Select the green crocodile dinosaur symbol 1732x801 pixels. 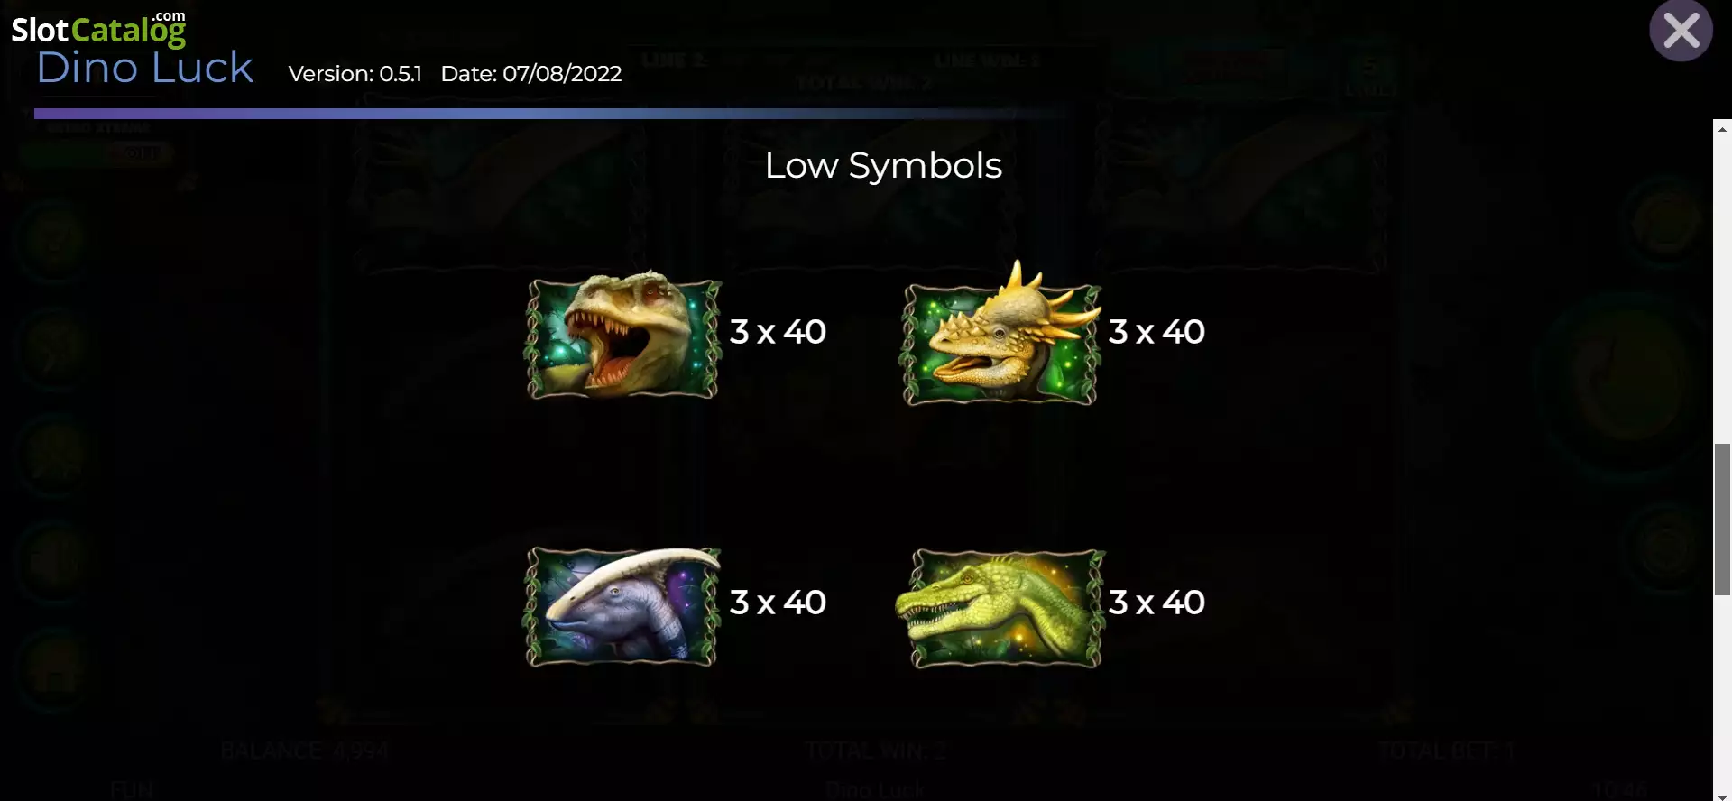[1000, 608]
